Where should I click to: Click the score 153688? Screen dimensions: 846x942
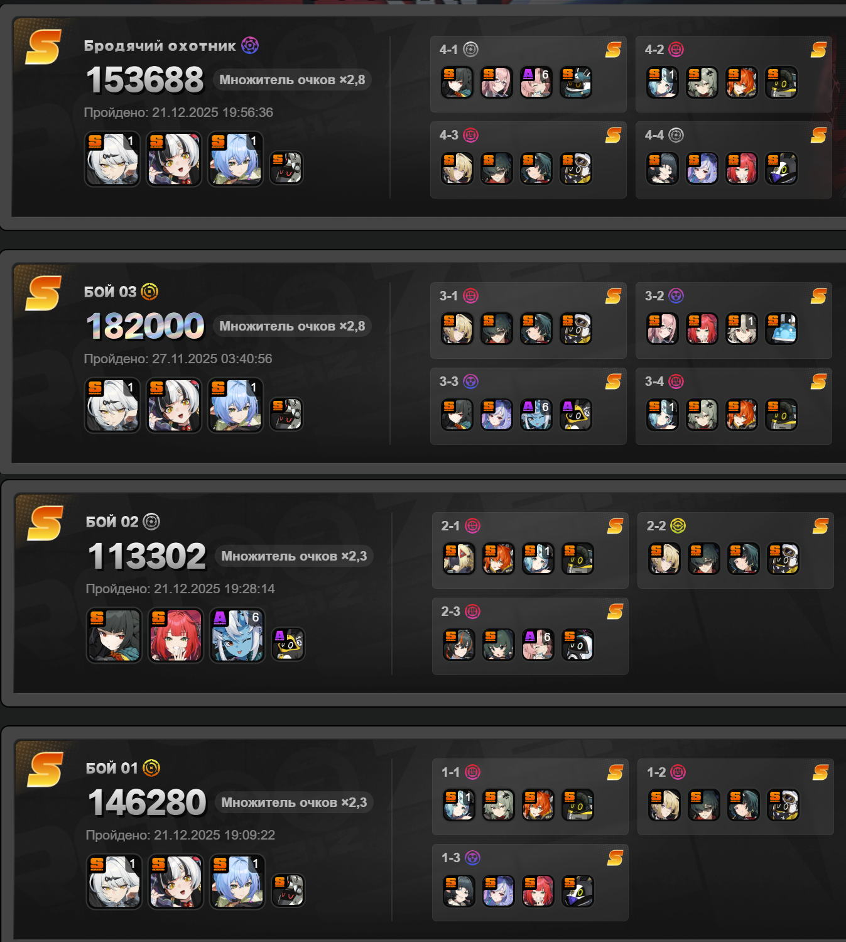point(145,80)
